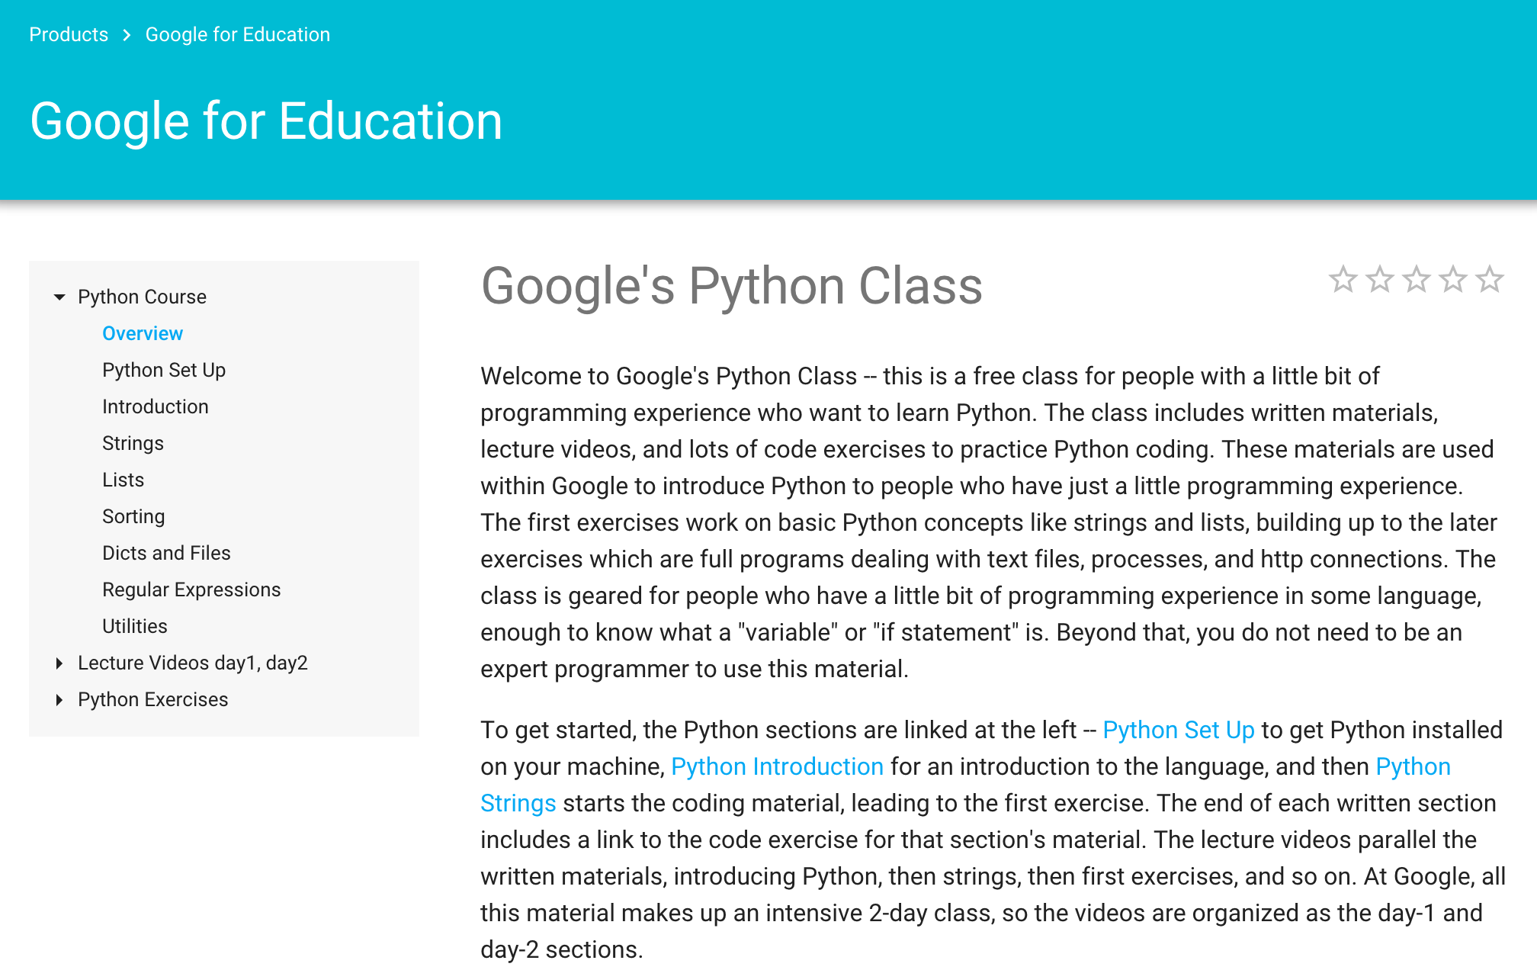This screenshot has height=970, width=1537.
Task: Select the fourth rating star
Action: pos(1452,279)
